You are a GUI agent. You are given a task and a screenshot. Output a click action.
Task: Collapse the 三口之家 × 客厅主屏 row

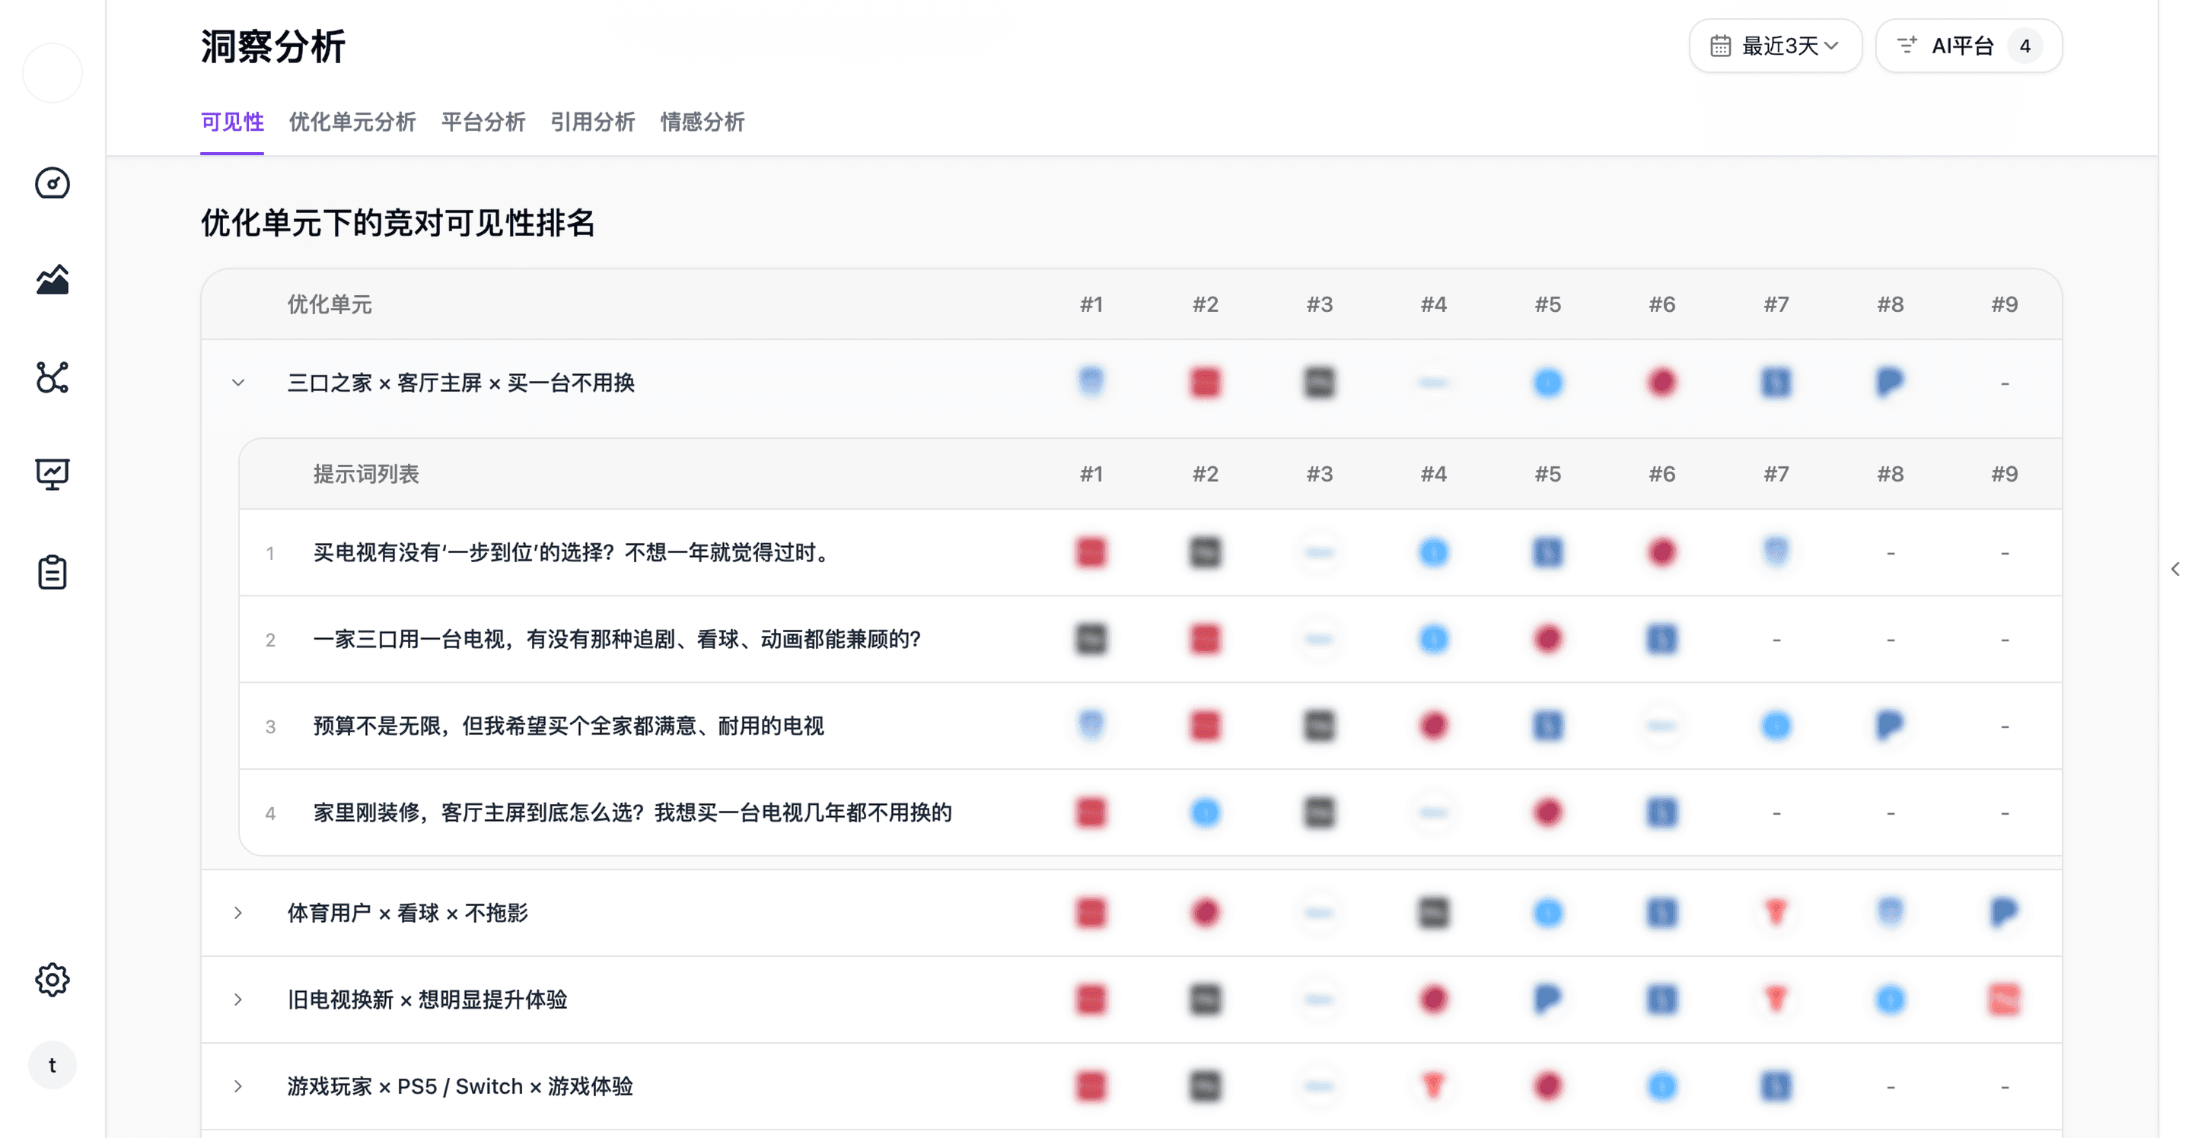pos(238,383)
